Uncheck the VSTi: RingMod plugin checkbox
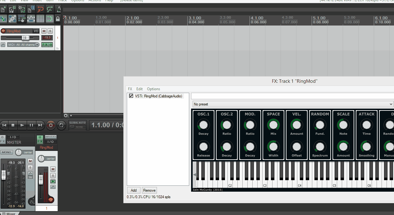 (x=131, y=96)
